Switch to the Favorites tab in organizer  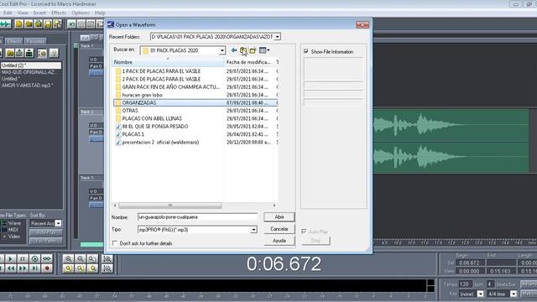click(x=35, y=41)
